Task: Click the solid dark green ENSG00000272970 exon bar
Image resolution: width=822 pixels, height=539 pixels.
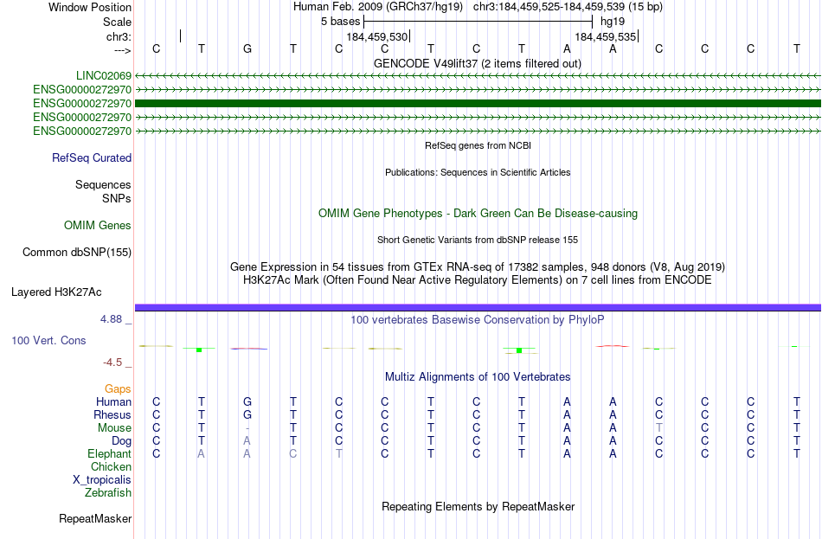Action: tap(478, 103)
